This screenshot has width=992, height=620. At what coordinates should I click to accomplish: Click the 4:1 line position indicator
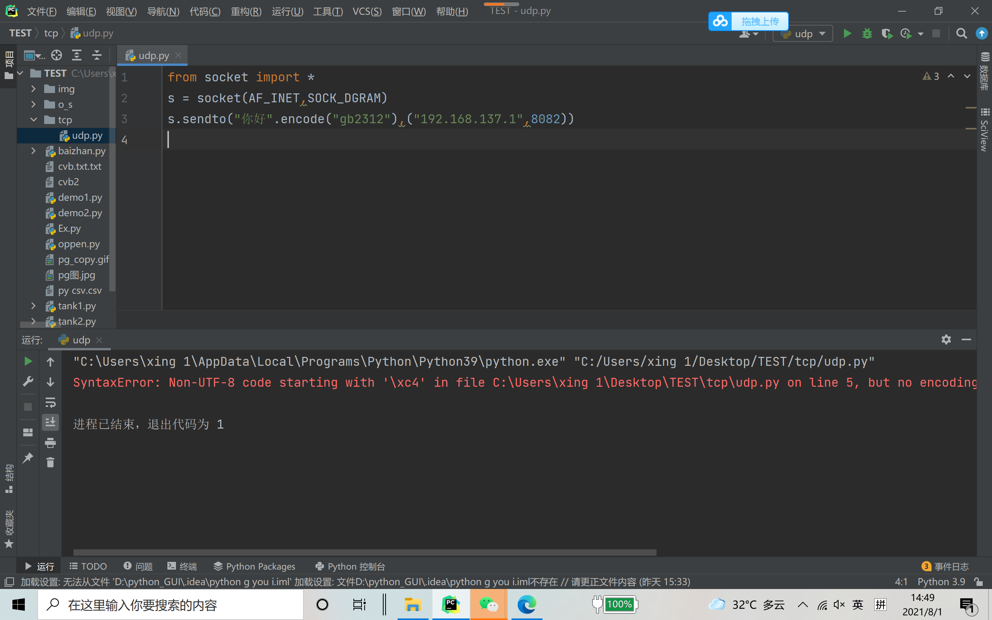(x=901, y=582)
